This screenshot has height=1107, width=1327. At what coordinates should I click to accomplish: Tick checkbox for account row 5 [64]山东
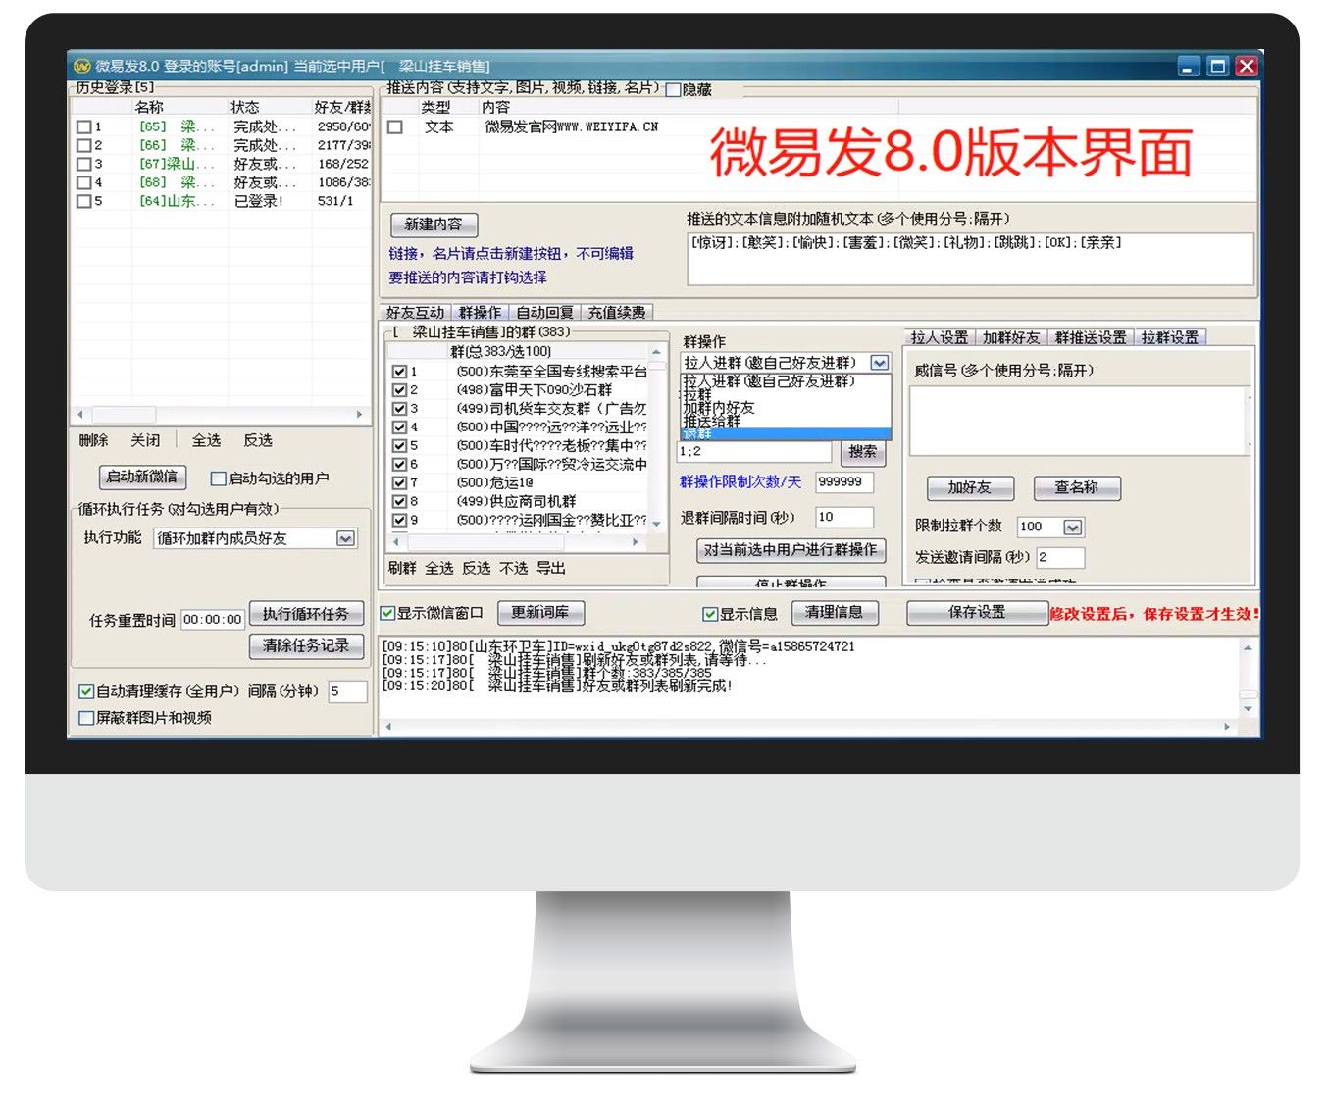click(83, 201)
